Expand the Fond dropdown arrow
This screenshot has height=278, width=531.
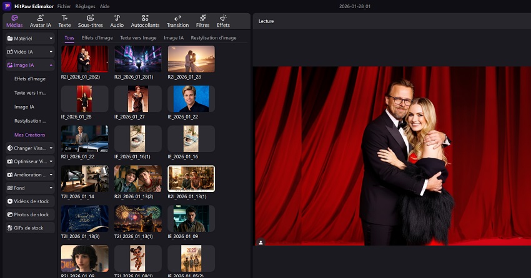(51, 188)
